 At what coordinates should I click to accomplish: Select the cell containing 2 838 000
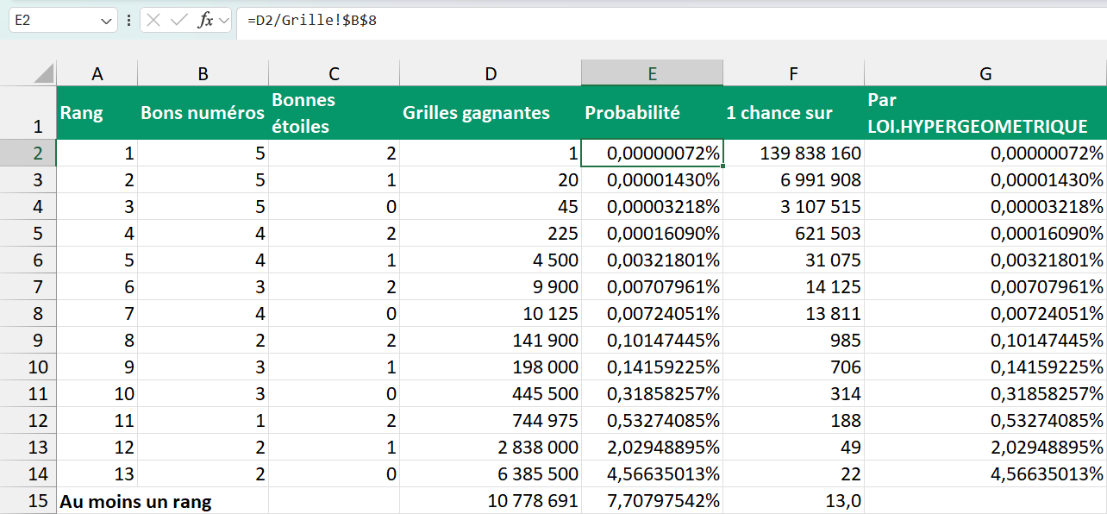point(491,448)
